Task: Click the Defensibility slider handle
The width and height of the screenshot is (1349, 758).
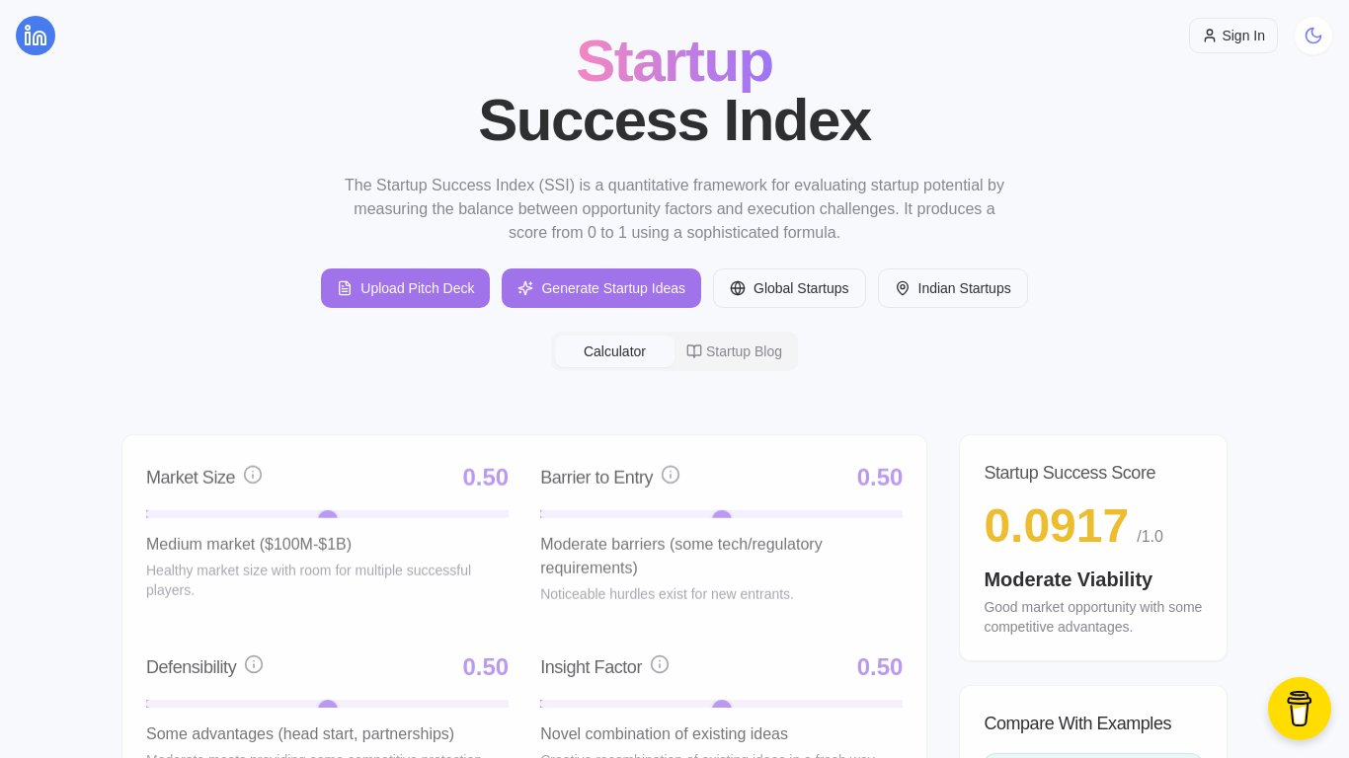Action: [328, 706]
